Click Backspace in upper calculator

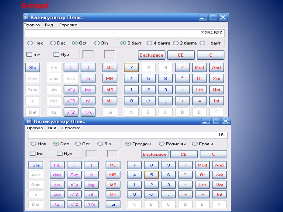click(x=152, y=55)
